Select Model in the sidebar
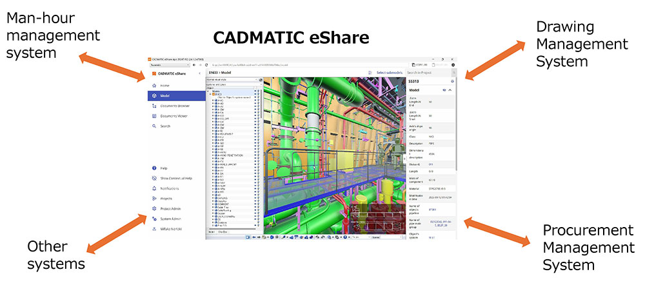 pos(177,96)
